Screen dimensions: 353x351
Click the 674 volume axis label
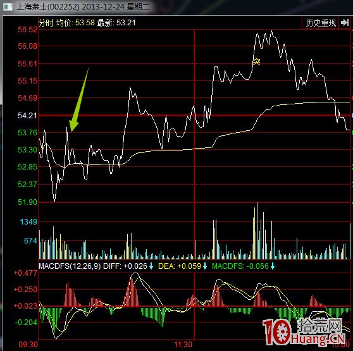[x=30, y=241]
